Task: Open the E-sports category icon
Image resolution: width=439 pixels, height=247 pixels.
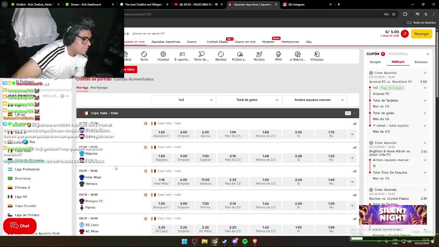Action: (x=182, y=56)
